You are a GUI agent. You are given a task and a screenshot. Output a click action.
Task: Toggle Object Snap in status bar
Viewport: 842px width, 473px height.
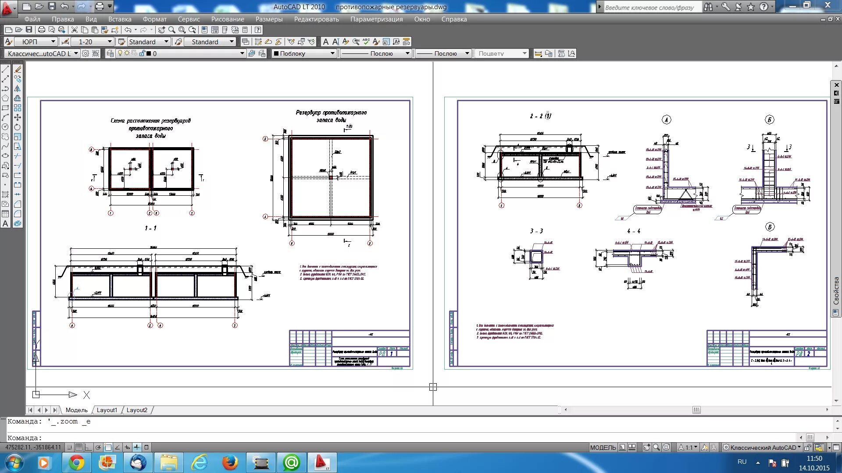tap(108, 447)
